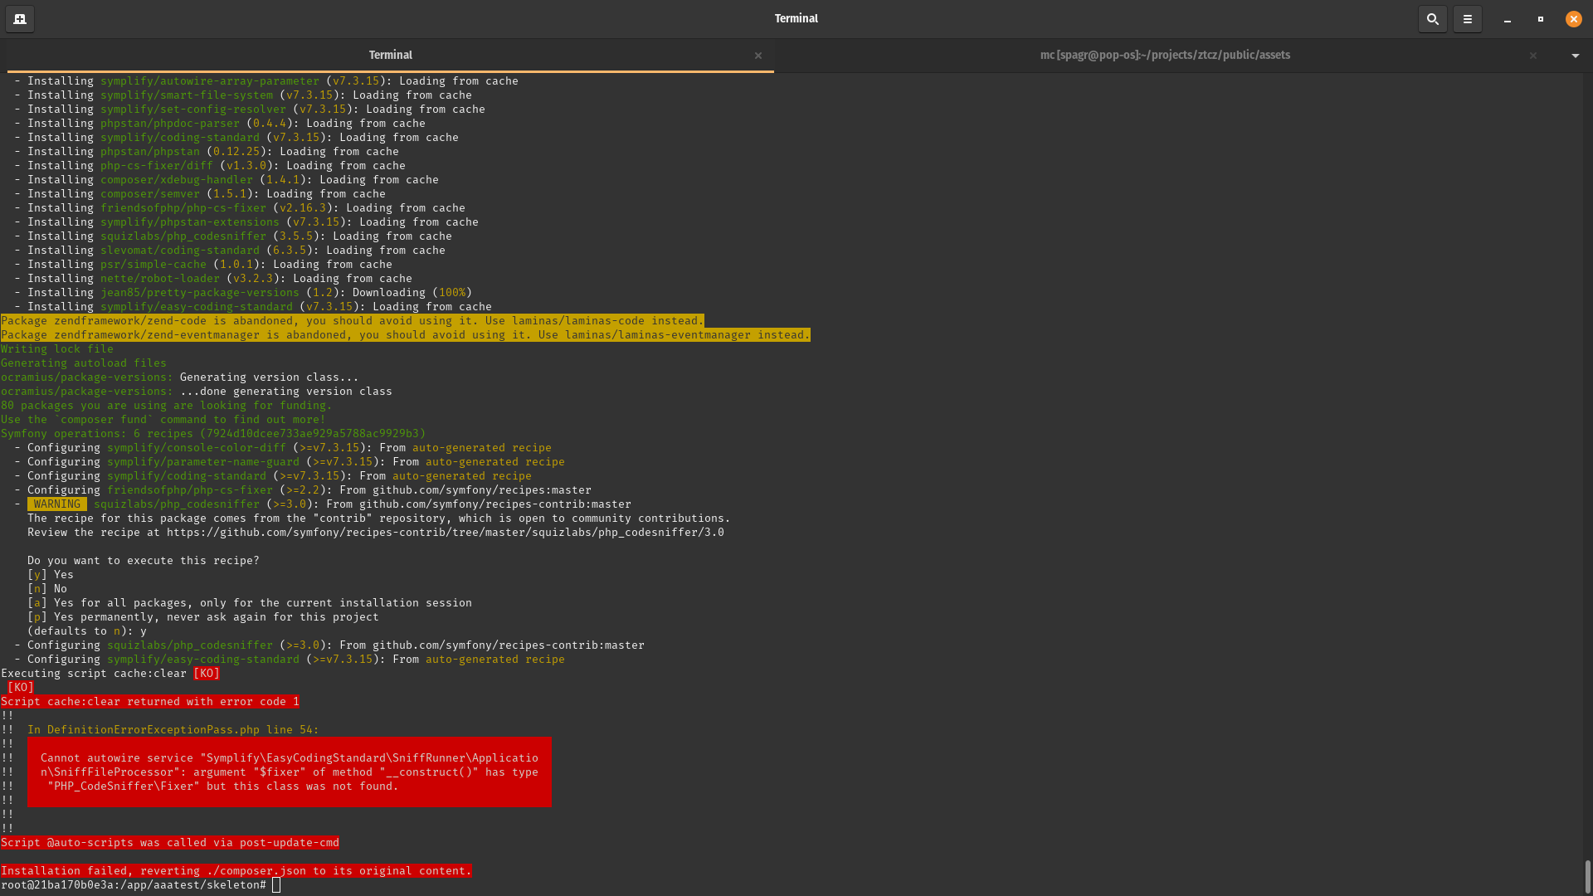Maximize the Terminal window
Screen dimensions: 1593x896
[x=1540, y=19]
